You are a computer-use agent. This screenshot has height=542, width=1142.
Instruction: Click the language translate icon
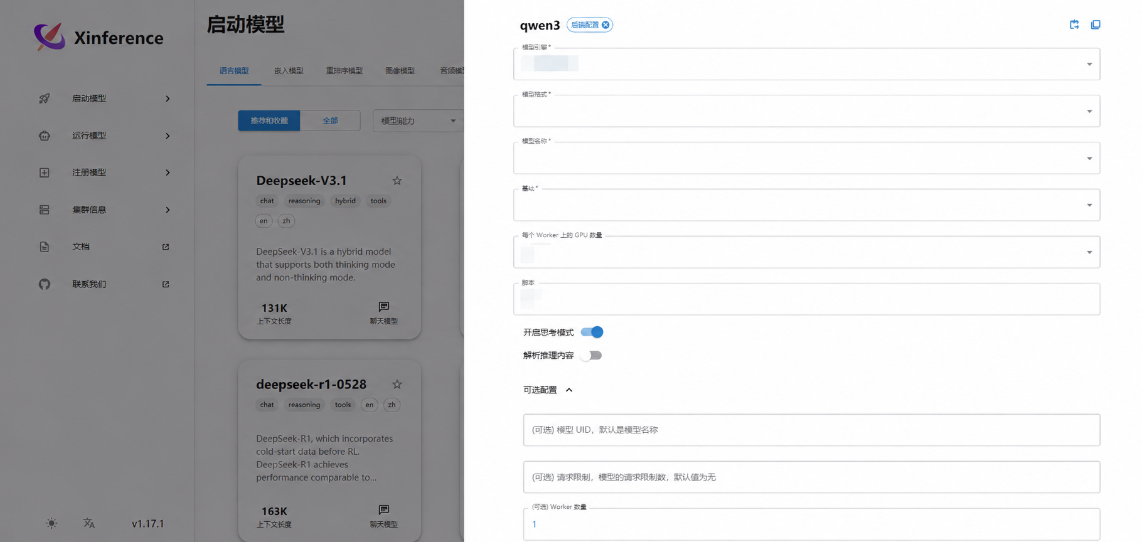point(89,523)
